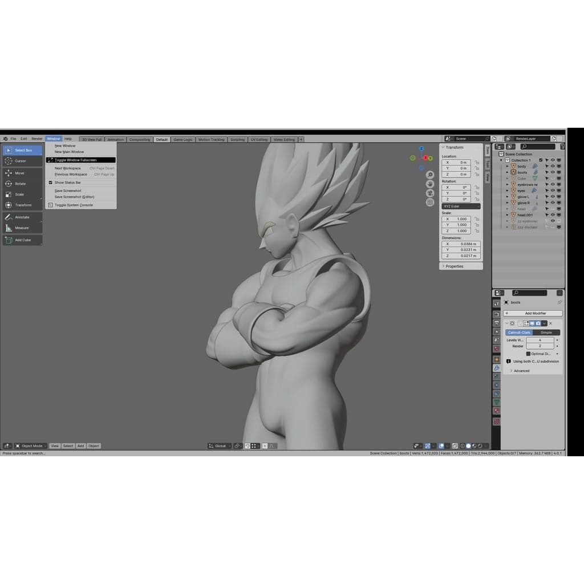The width and height of the screenshot is (584, 584).
Task: Pick the Scale tool
Action: 22,194
